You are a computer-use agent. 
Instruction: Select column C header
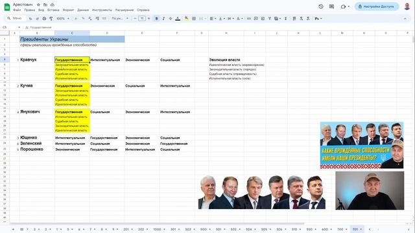72,33
